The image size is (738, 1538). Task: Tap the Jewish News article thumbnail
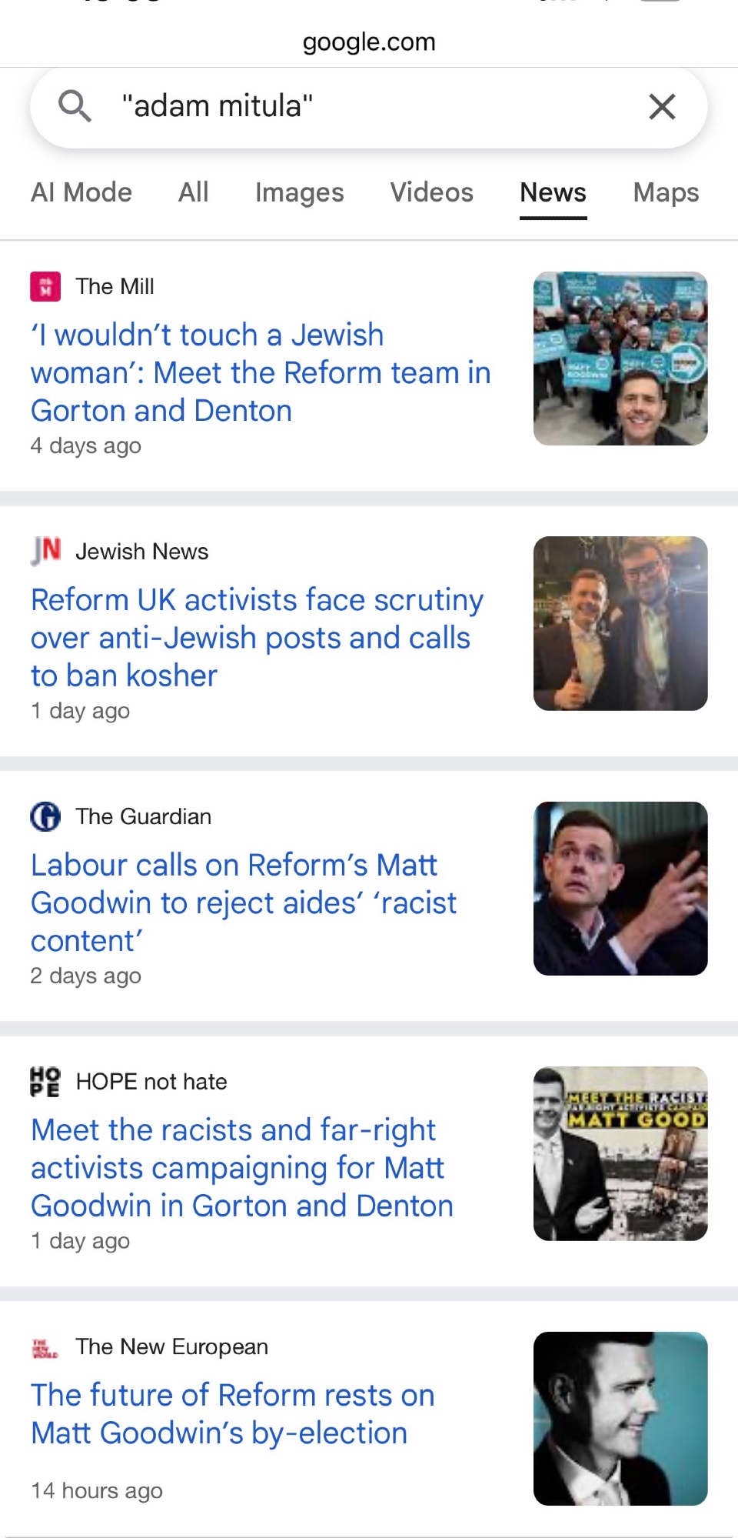(620, 623)
